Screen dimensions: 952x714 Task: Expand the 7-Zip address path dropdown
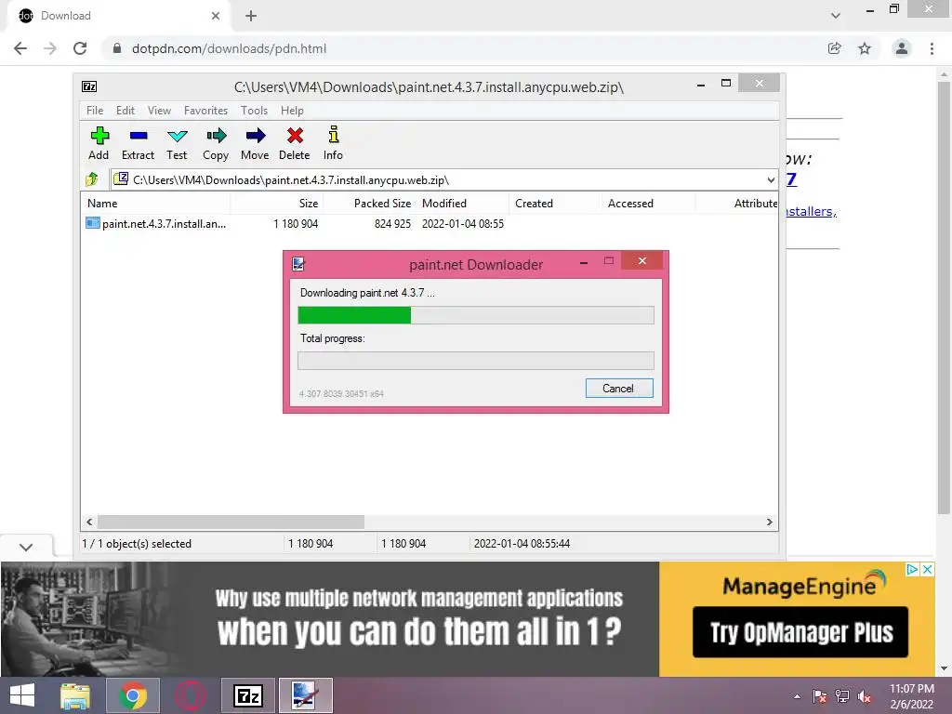771,179
